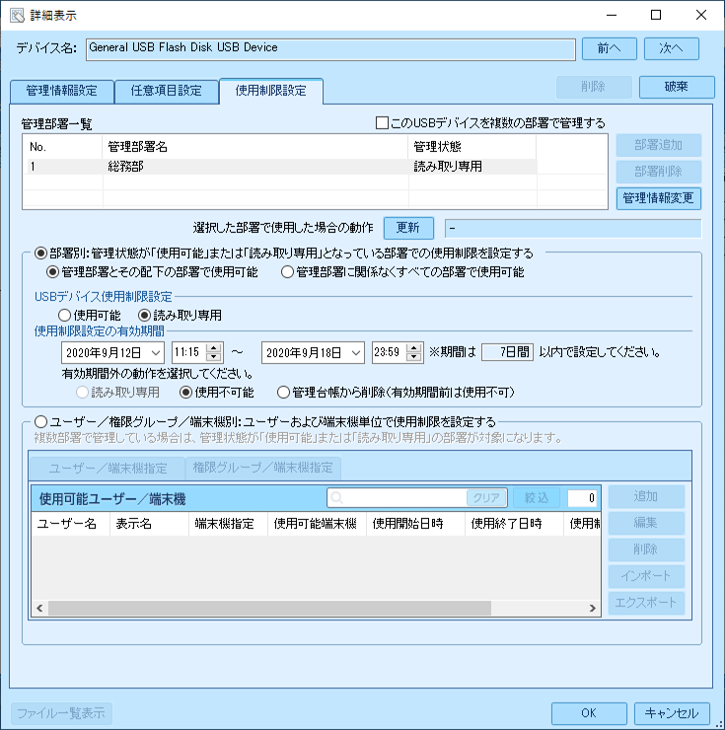Image resolution: width=725 pixels, height=730 pixels.
Task: Increase start time 11:15 with up arrow
Action: point(214,348)
